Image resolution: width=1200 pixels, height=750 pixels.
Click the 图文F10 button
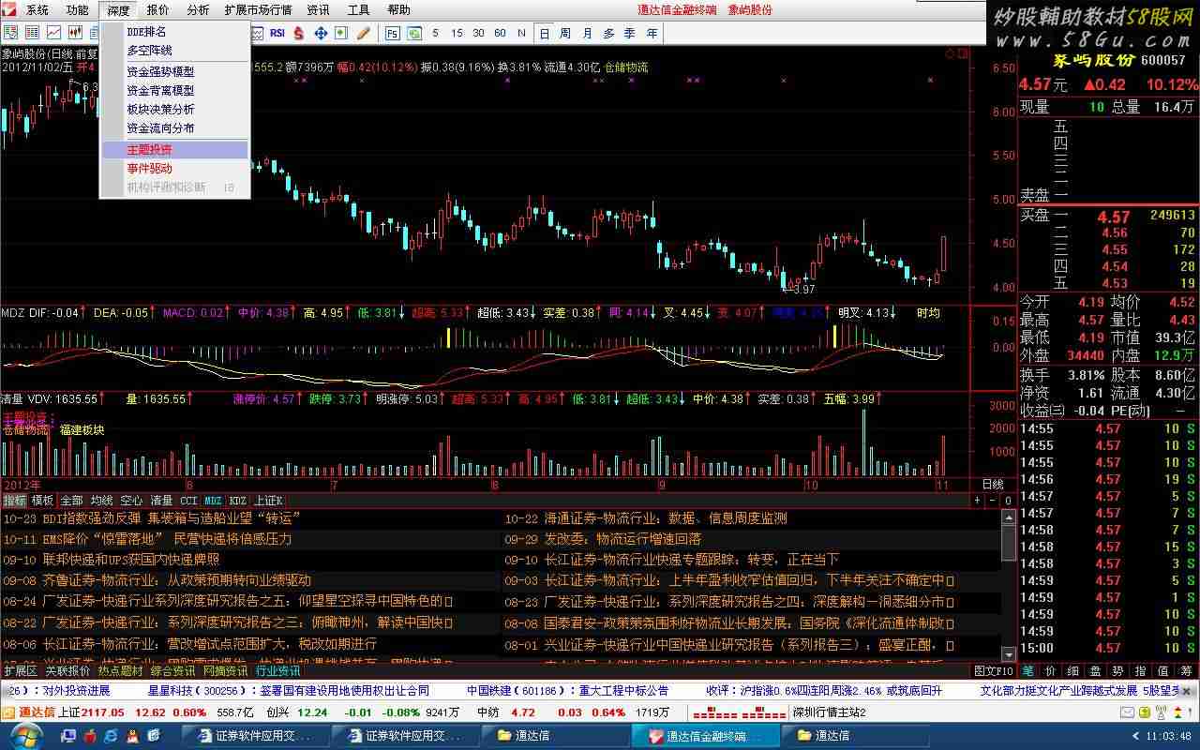pos(994,671)
